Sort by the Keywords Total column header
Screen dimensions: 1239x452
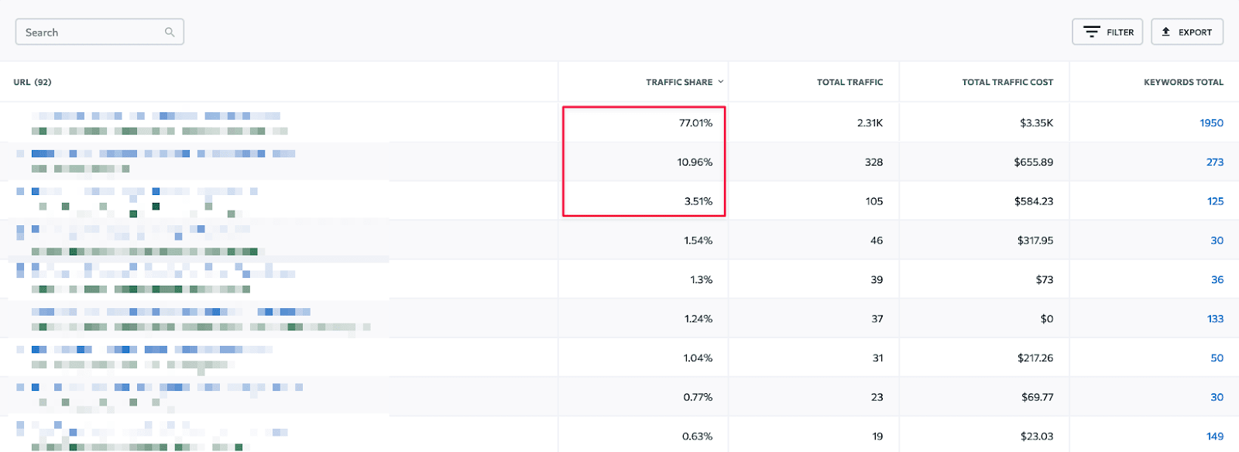tap(1183, 82)
